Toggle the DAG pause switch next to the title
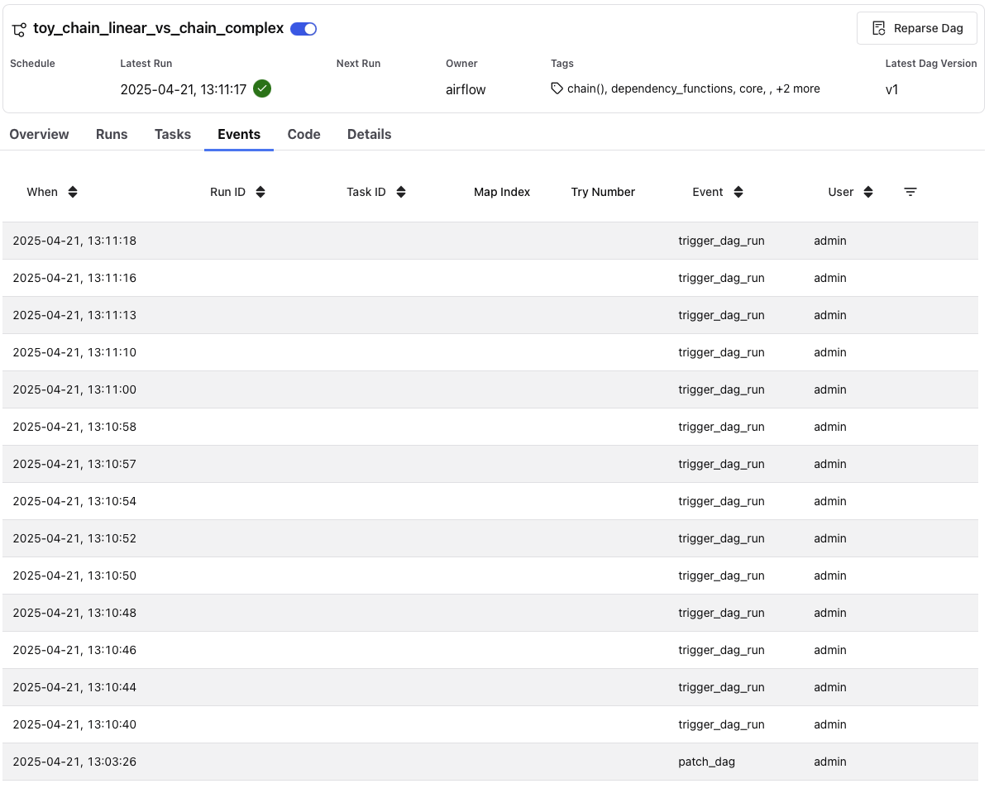This screenshot has height=793, width=994. (303, 28)
